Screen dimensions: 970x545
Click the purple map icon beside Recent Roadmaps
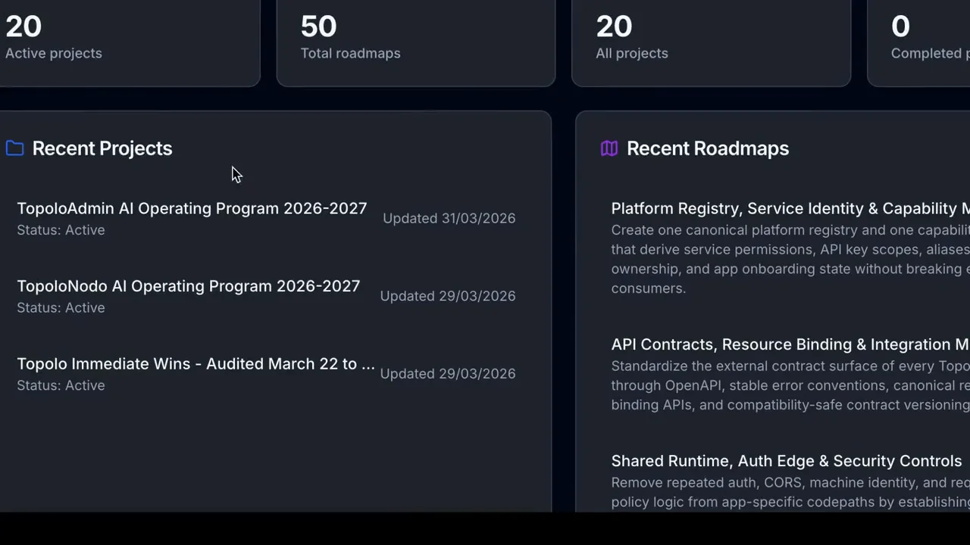(x=609, y=148)
